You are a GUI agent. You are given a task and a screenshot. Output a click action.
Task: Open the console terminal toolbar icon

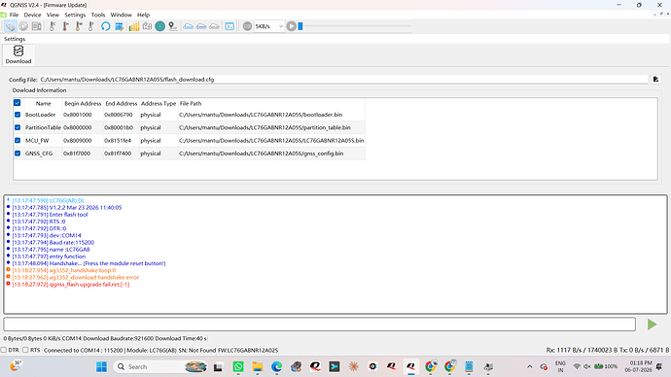(230, 26)
